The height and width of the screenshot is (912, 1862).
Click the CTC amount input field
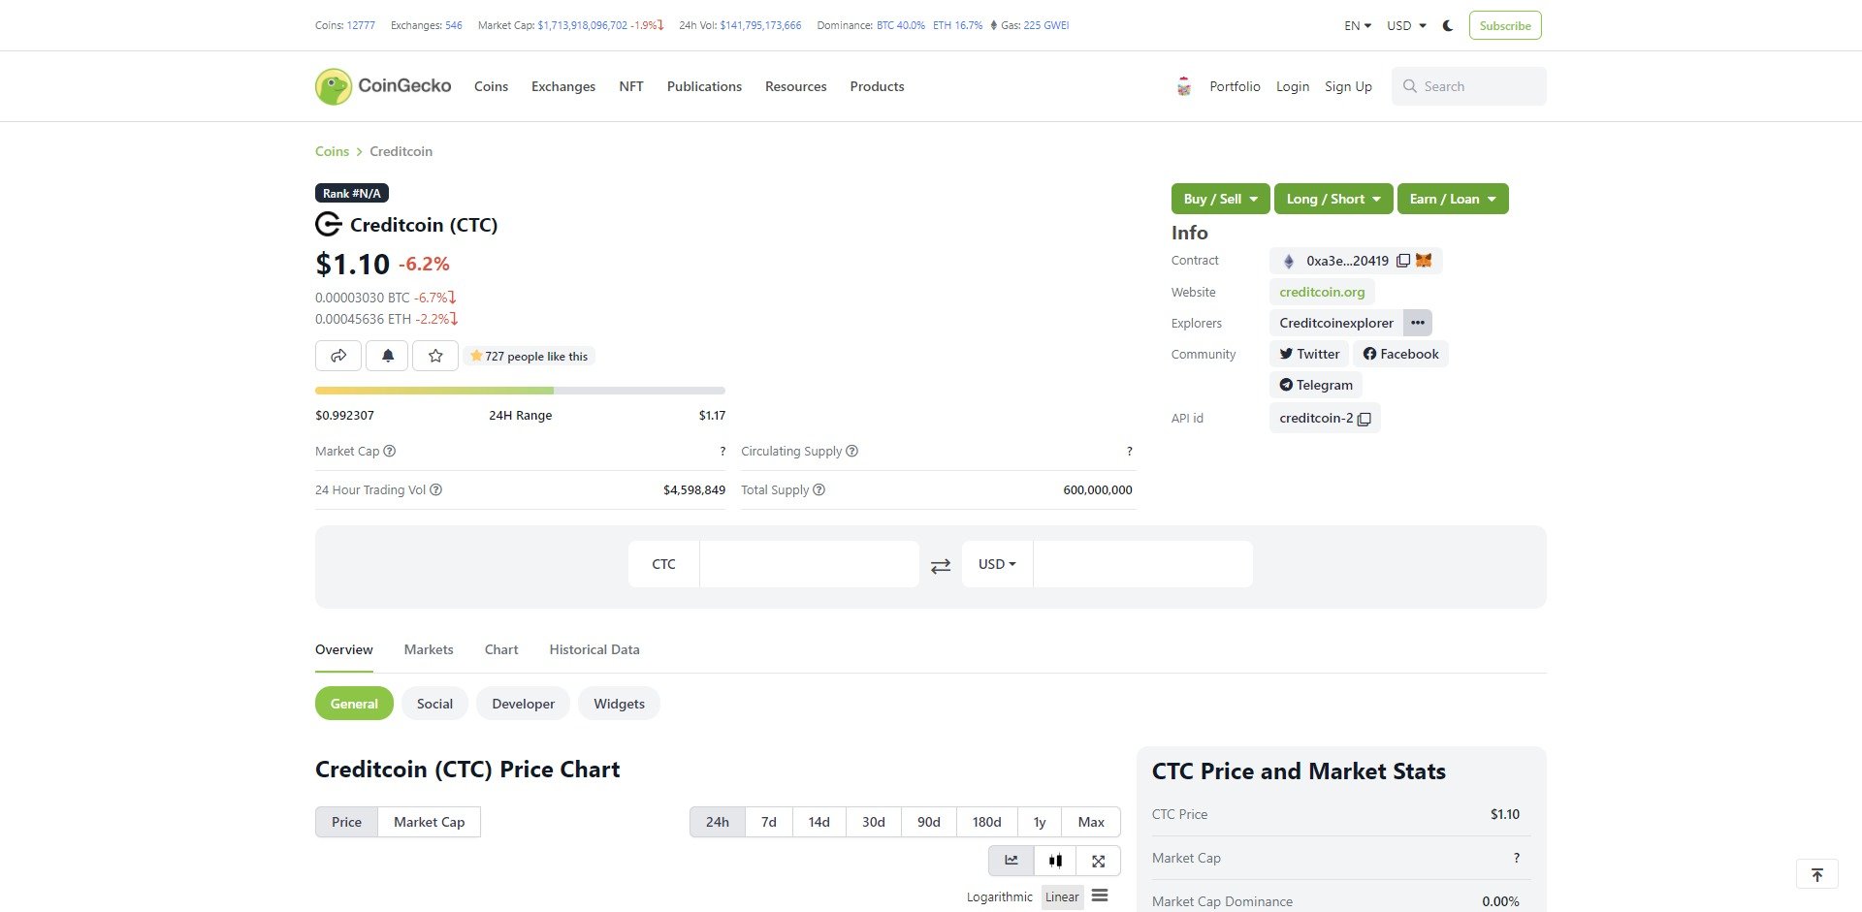pos(809,564)
